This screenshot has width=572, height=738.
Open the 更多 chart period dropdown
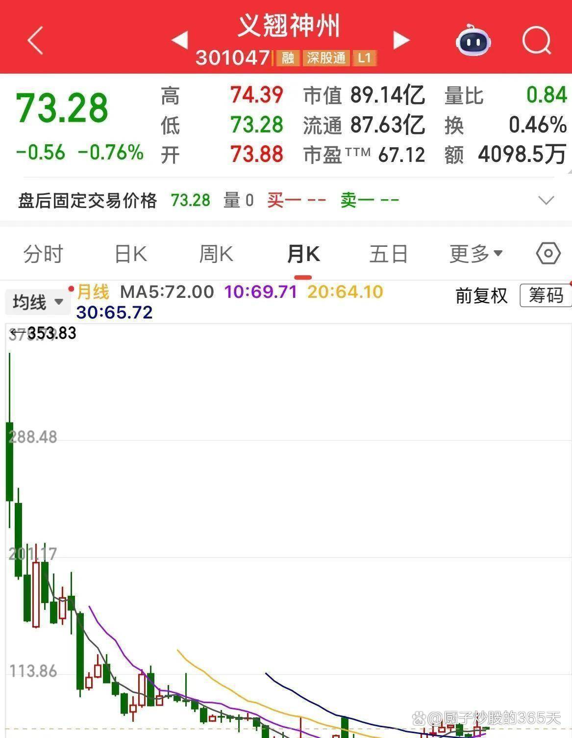[476, 254]
